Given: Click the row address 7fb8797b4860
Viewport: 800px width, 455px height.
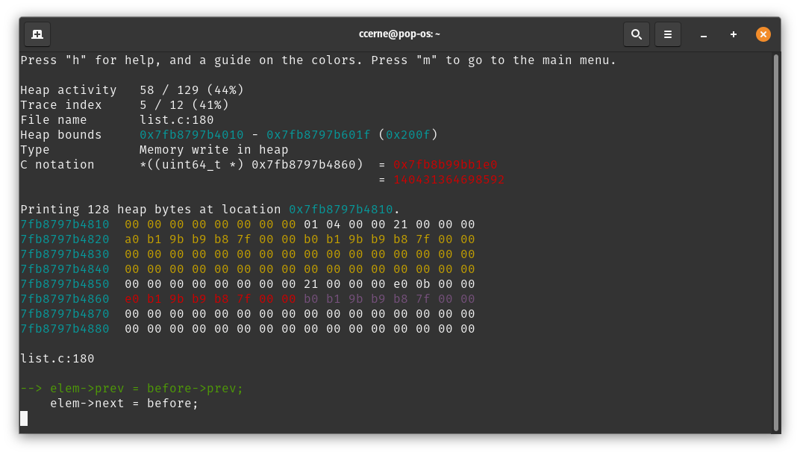Looking at the screenshot, I should pyautogui.click(x=65, y=299).
